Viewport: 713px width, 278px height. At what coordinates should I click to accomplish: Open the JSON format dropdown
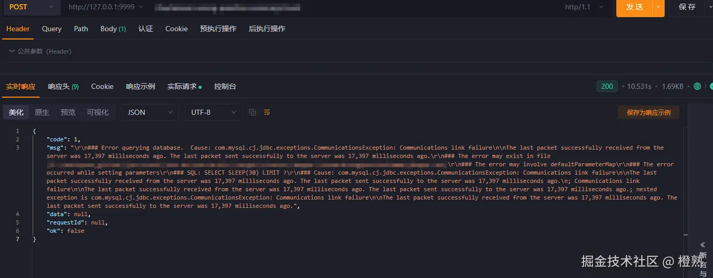[150, 112]
